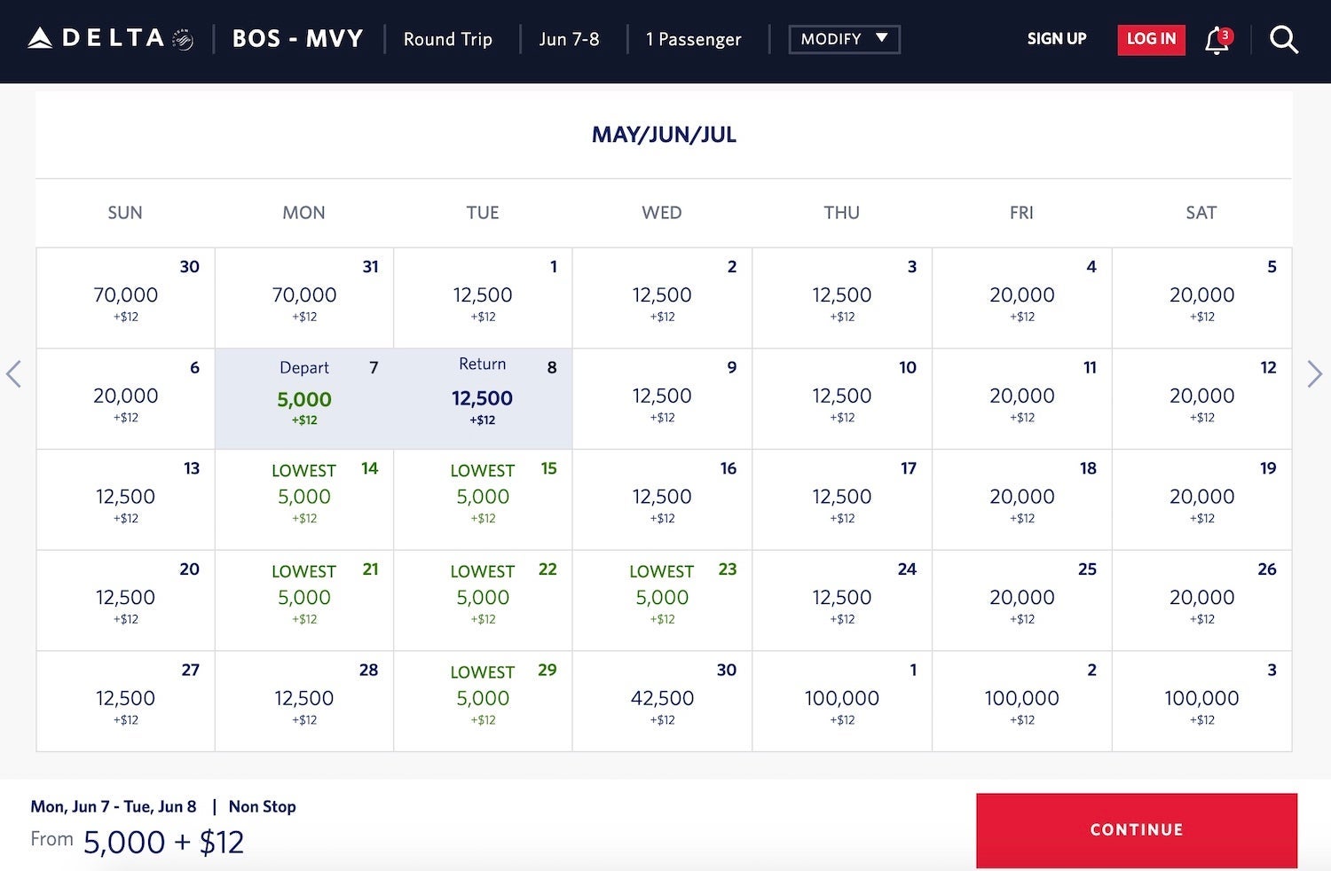Select the June 14 LOWEST 5,000-mile fare
Screen dimensions: 1331x871
pos(303,499)
